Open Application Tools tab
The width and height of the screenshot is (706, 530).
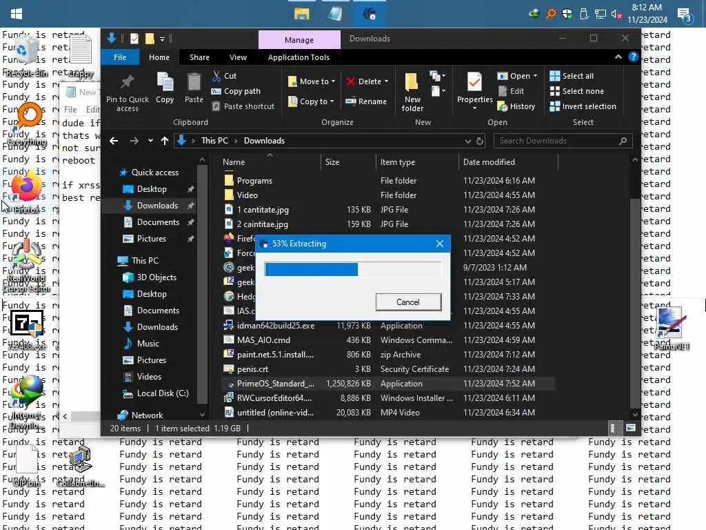[299, 57]
